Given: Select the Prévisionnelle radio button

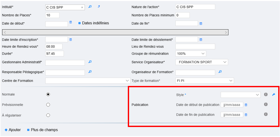Looking at the screenshot, I should point(48,105).
